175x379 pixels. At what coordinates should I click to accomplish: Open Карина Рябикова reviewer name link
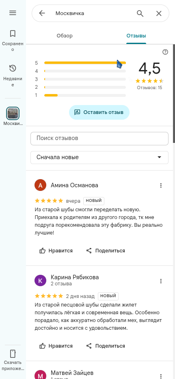point(75,277)
